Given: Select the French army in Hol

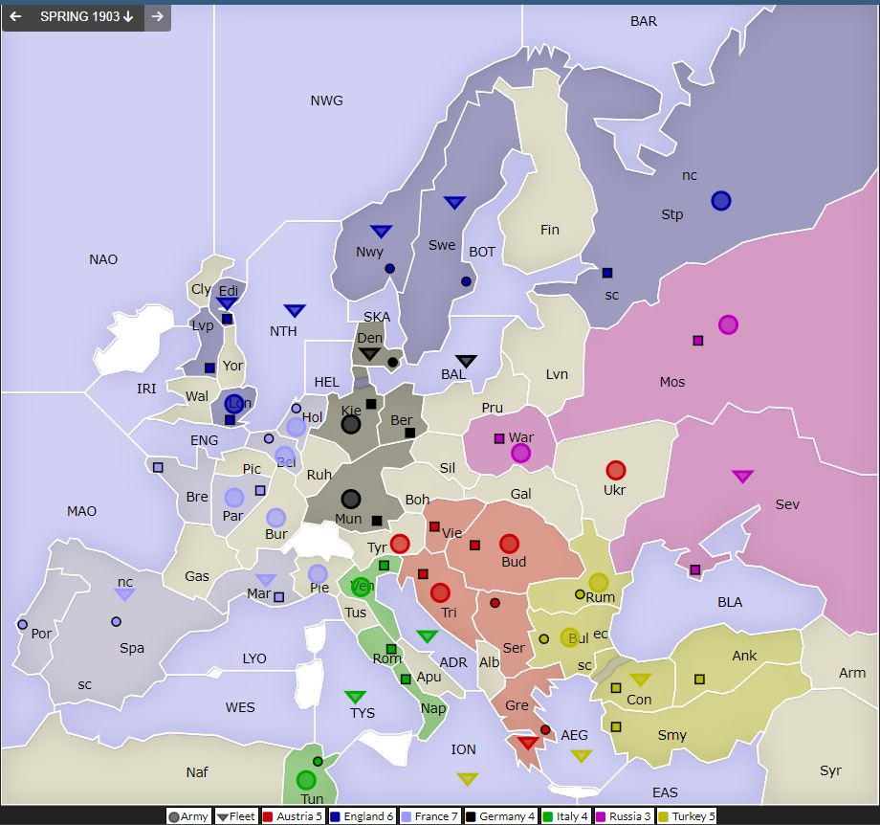Looking at the screenshot, I should coord(296,427).
